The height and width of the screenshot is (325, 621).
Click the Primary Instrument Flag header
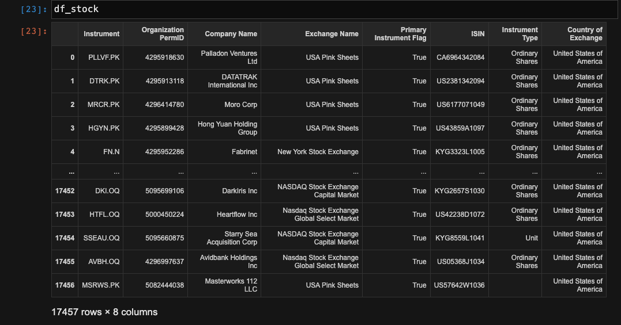point(400,34)
